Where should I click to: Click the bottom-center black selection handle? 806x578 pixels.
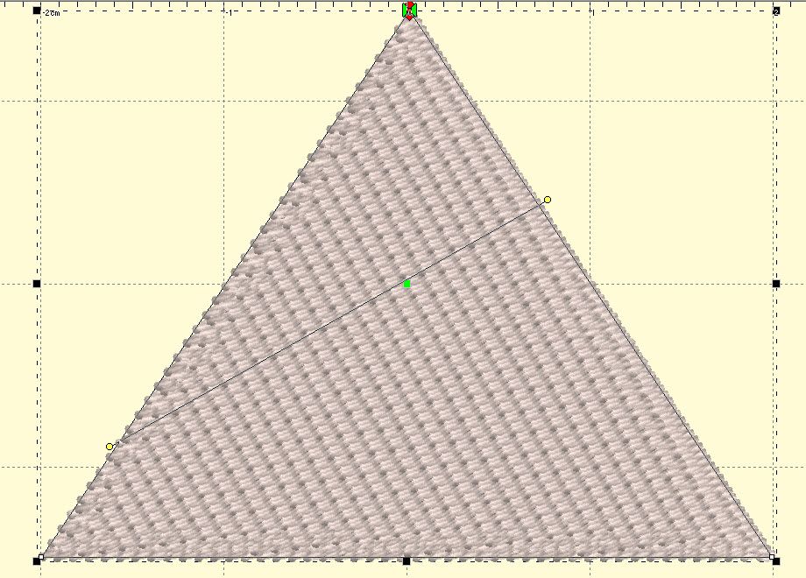click(x=407, y=560)
